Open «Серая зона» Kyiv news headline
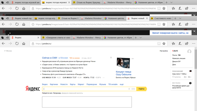 65,64
